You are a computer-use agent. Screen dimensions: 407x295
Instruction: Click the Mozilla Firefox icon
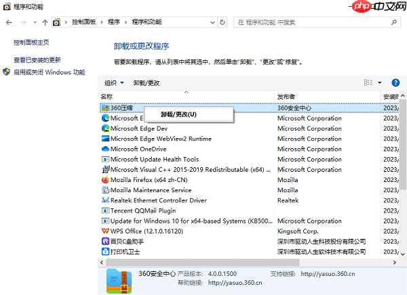point(105,180)
